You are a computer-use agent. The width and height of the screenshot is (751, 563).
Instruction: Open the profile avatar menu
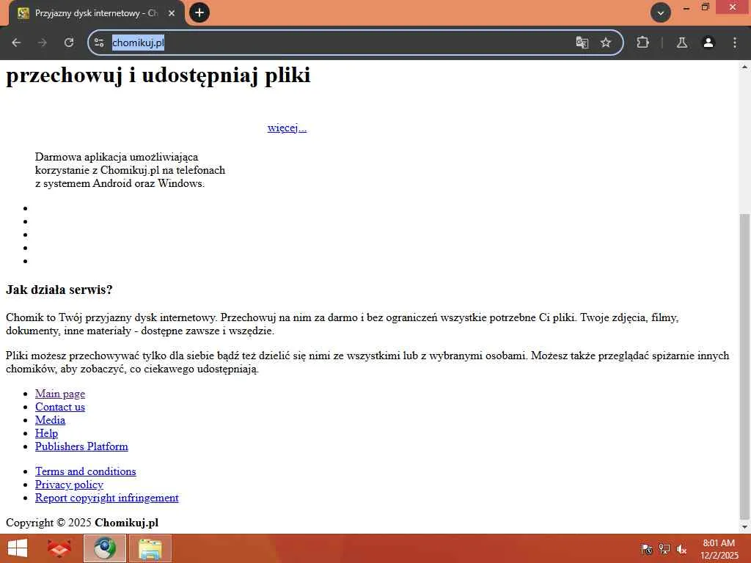click(708, 43)
